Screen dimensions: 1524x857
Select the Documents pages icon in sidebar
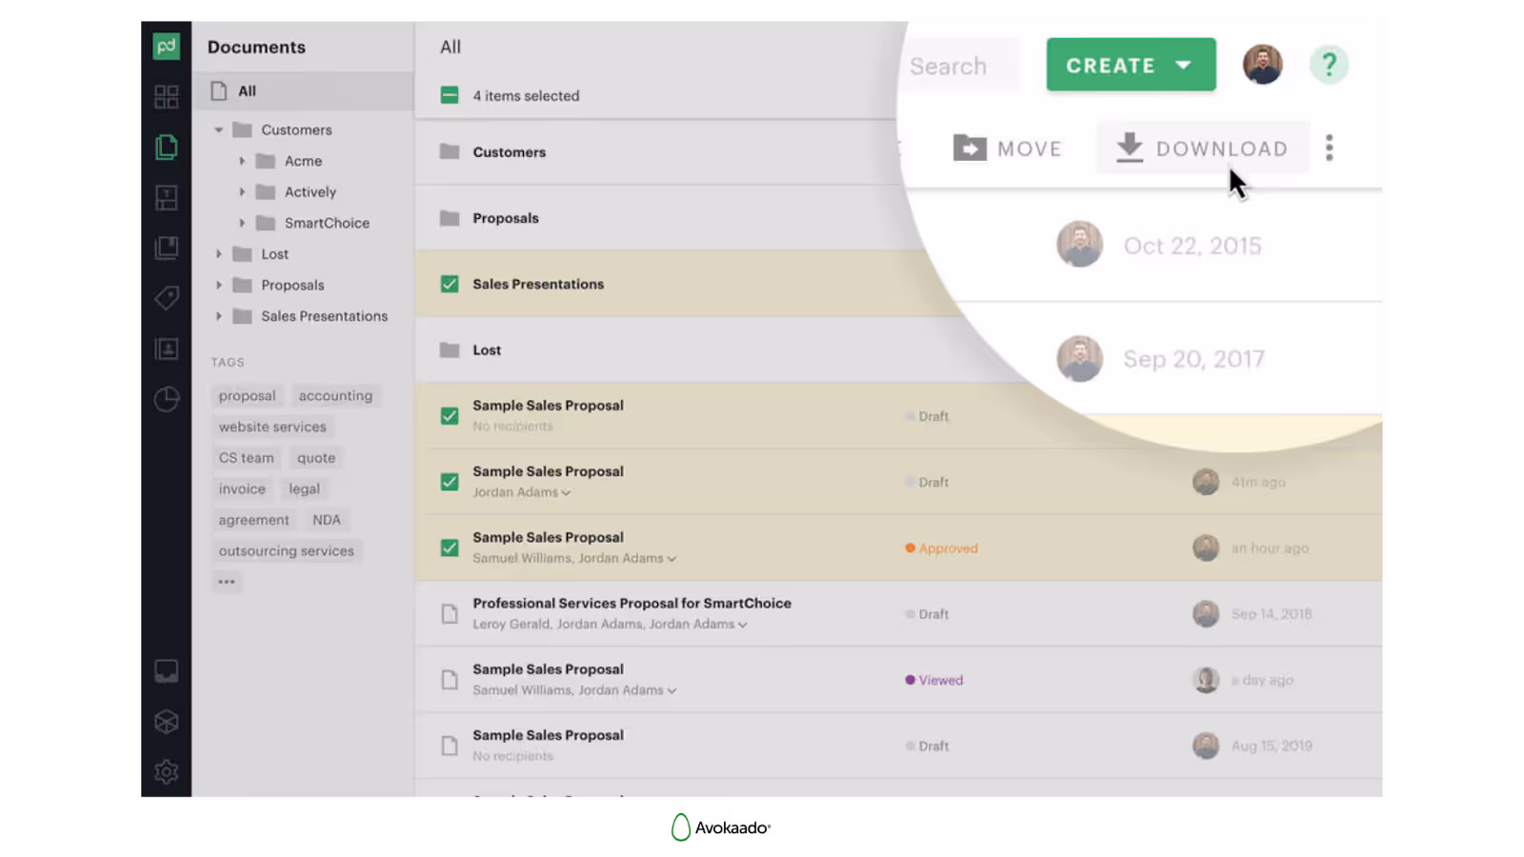click(166, 147)
